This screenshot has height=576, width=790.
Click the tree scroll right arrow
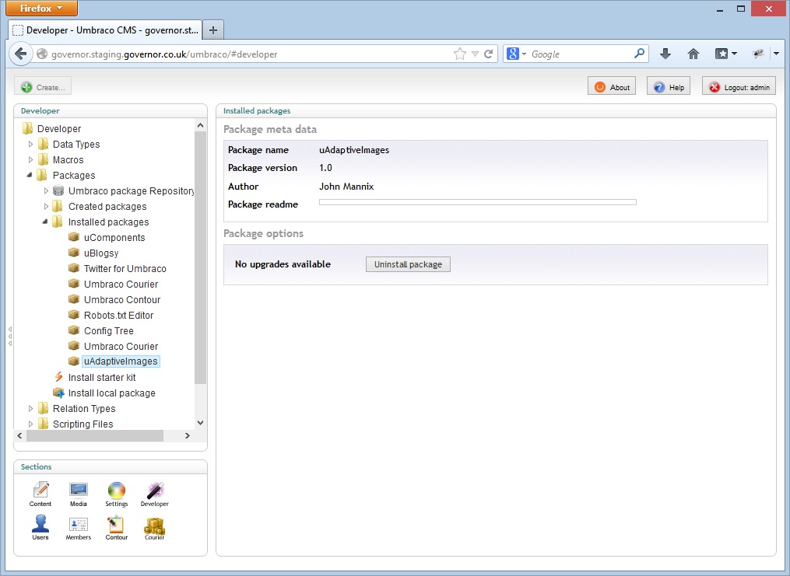click(188, 435)
